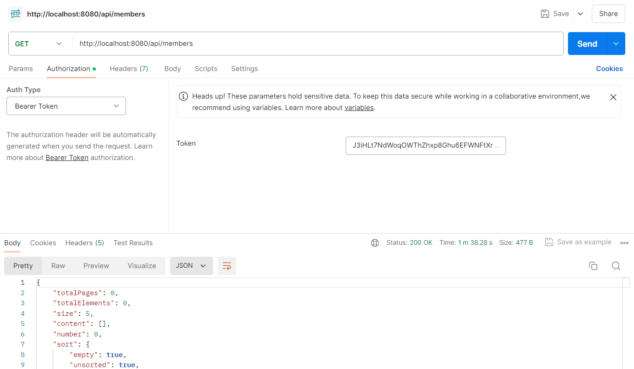Follow the variables link in the banner
This screenshot has height=369, width=634.
(x=359, y=108)
